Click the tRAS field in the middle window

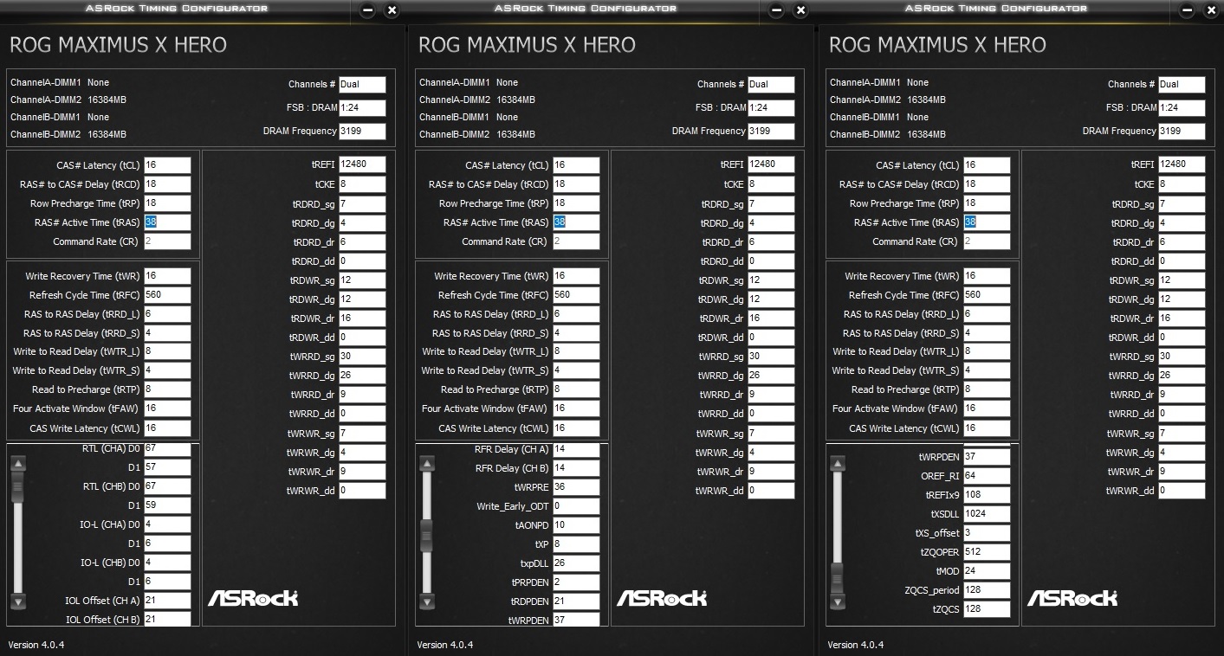click(576, 222)
